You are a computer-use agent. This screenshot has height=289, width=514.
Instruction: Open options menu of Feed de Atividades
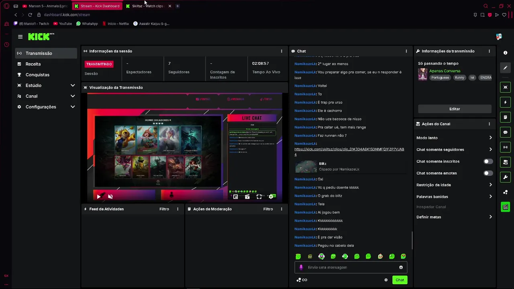pos(177,209)
